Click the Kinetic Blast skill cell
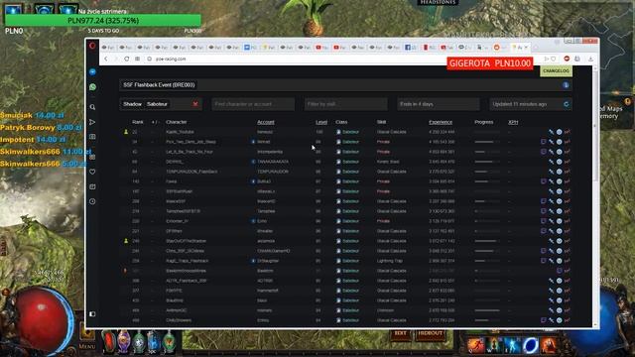 pyautogui.click(x=388, y=162)
